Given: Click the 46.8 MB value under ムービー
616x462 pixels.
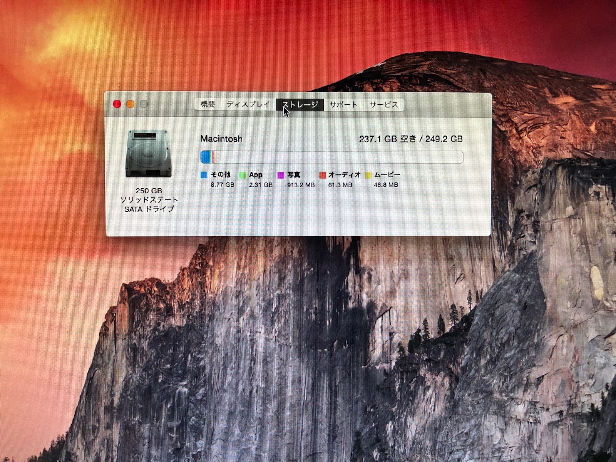Looking at the screenshot, I should click(x=386, y=185).
